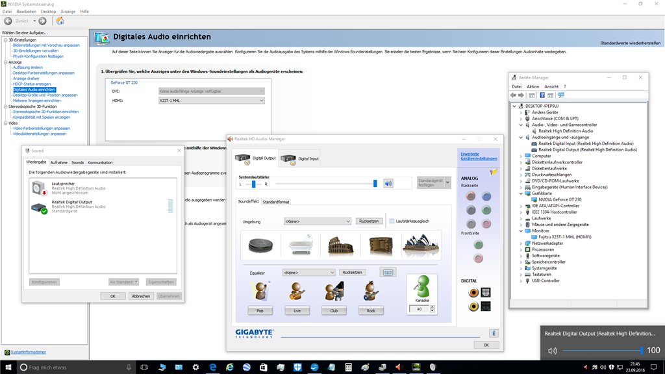The height and width of the screenshot is (374, 665).
Task: Open the Ansicht menu in Geräte-Manager
Action: [x=551, y=86]
